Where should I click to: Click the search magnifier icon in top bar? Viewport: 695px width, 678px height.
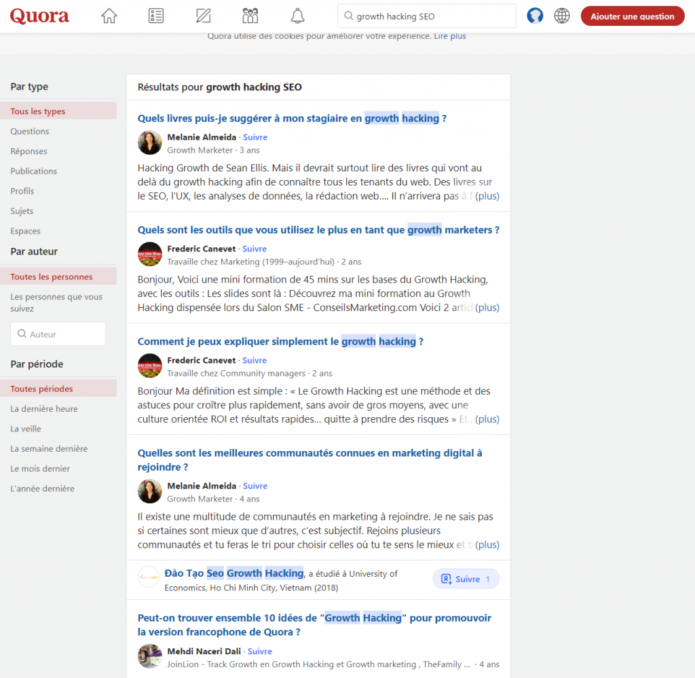[x=349, y=16]
